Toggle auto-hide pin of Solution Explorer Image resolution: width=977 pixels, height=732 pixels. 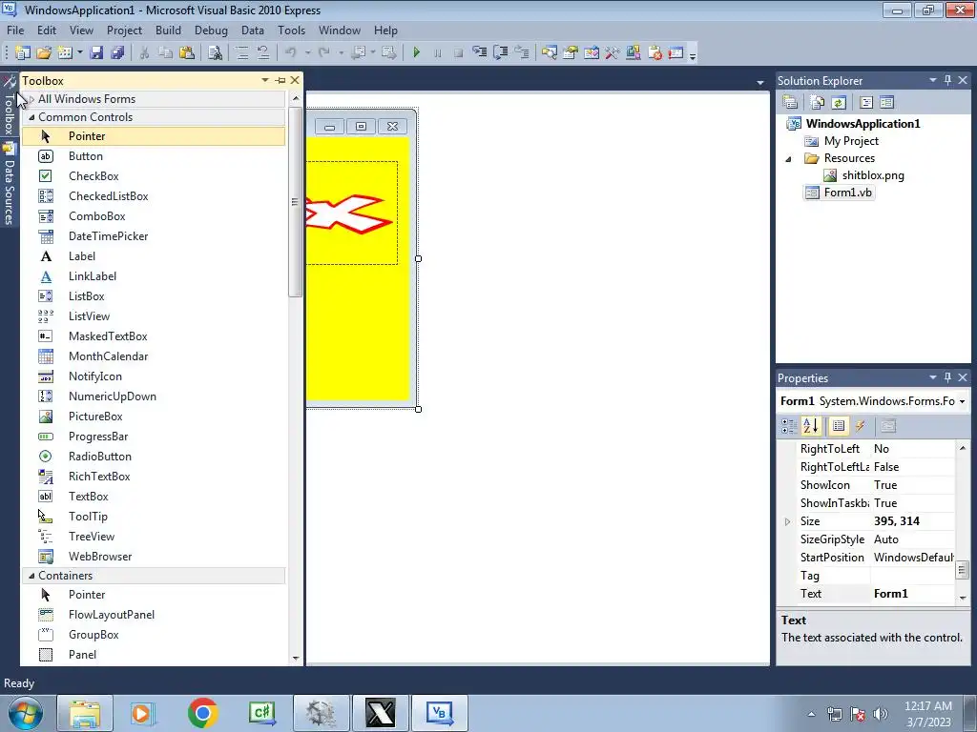(947, 80)
